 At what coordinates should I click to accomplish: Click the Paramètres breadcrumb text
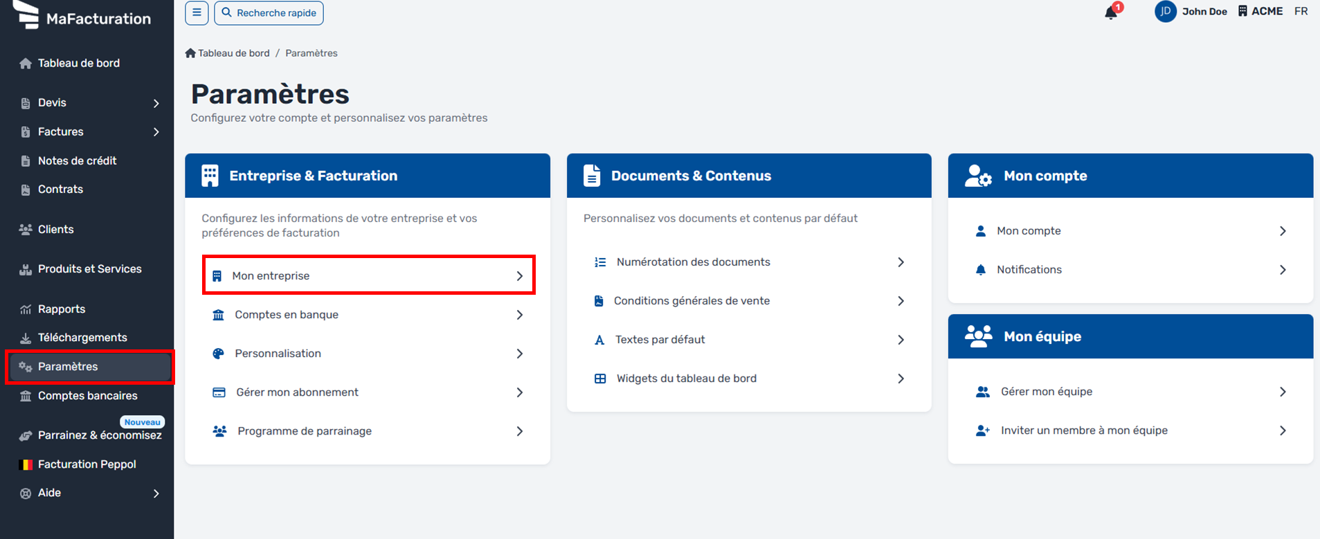pos(311,53)
